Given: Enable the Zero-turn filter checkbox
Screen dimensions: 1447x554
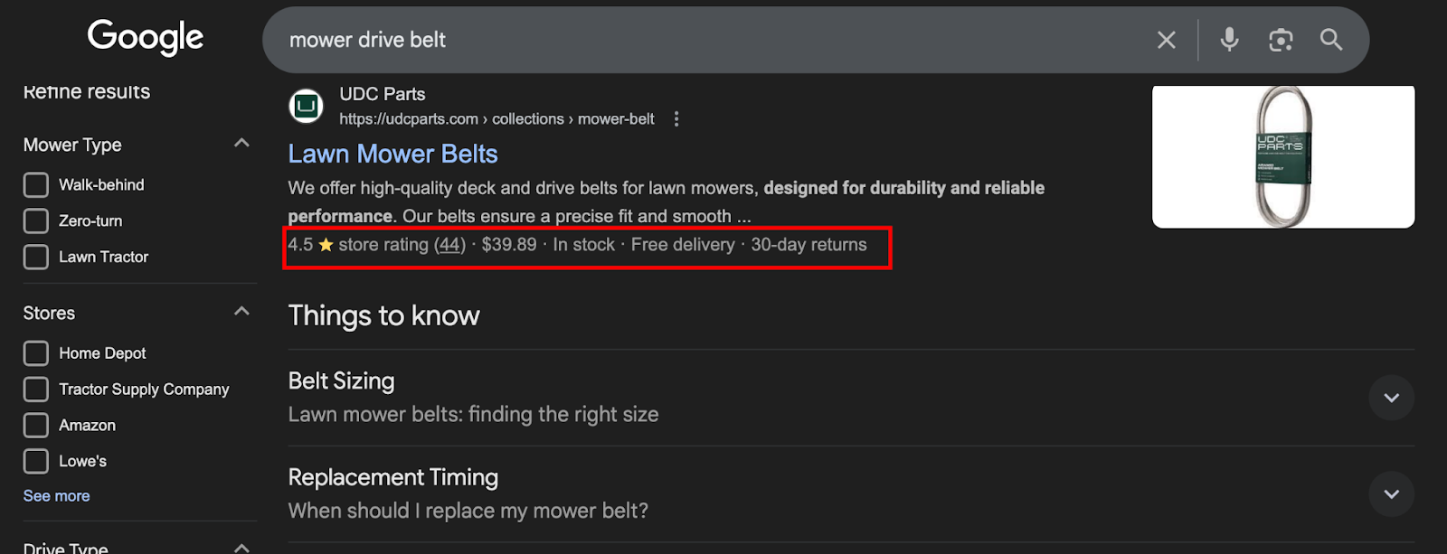Looking at the screenshot, I should click(36, 221).
